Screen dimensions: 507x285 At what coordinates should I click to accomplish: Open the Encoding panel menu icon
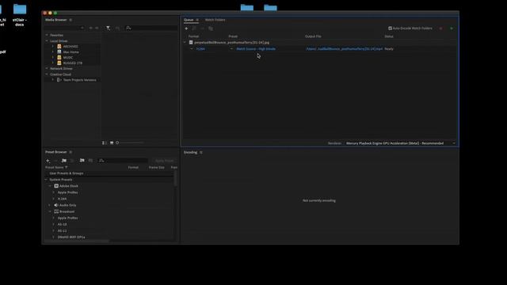200,153
